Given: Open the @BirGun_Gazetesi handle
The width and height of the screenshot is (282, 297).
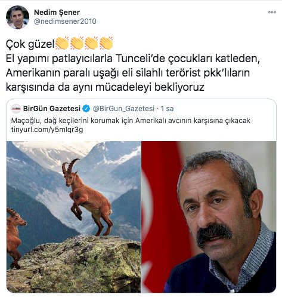Looking at the screenshot, I should (x=123, y=109).
